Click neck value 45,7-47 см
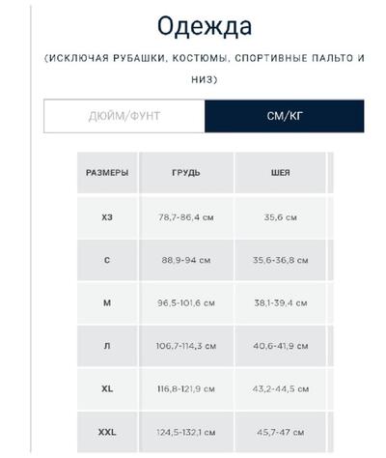This screenshot has height=458, width=386. [281, 432]
